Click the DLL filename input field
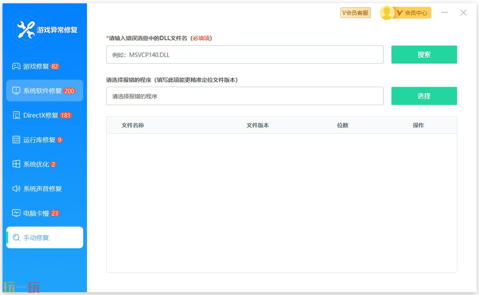This screenshot has width=479, height=295. tap(245, 55)
